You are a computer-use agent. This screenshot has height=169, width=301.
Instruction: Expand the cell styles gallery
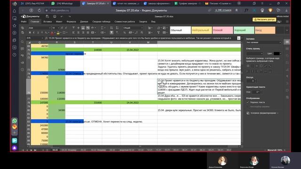287,30
